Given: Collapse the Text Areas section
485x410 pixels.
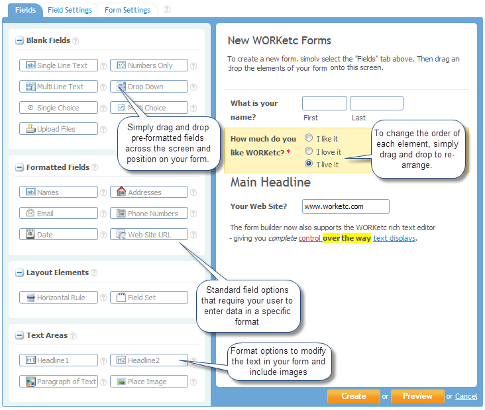Looking at the screenshot, I should click(x=19, y=336).
